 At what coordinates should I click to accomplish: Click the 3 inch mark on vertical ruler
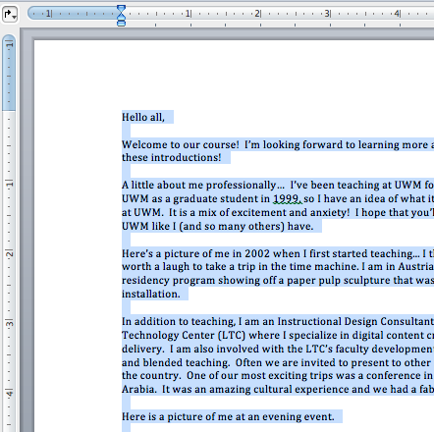click(x=10, y=324)
